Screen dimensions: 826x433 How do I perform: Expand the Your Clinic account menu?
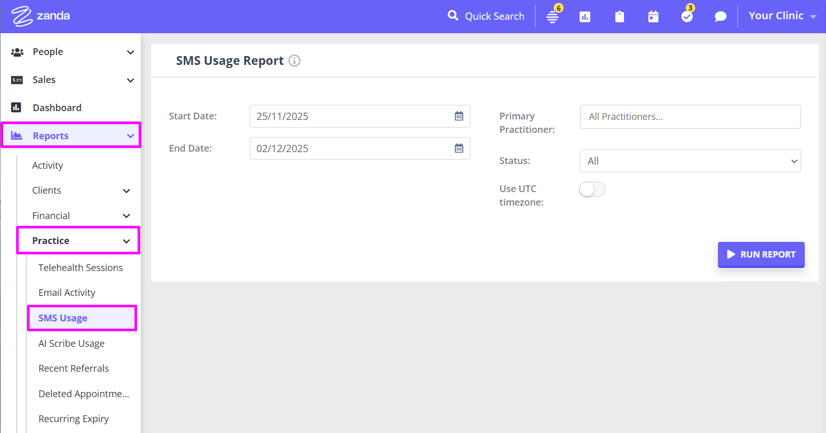tap(782, 16)
